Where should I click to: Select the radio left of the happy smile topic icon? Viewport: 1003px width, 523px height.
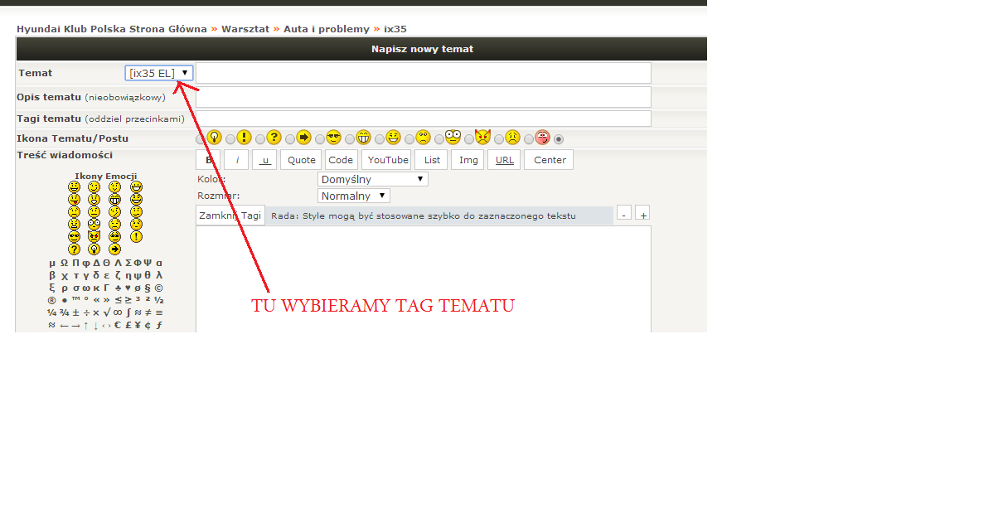380,139
